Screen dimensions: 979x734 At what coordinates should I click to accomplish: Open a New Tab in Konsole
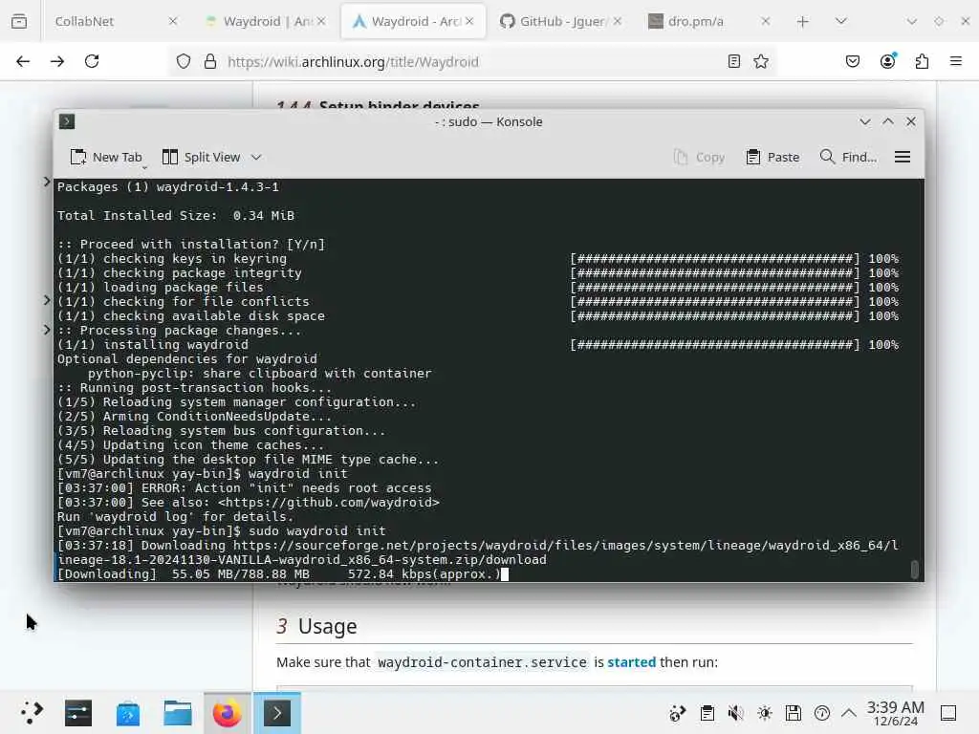(x=106, y=158)
